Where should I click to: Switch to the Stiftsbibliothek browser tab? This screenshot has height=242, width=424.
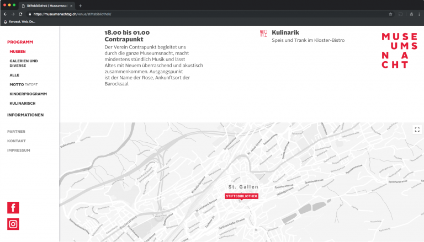click(x=46, y=6)
